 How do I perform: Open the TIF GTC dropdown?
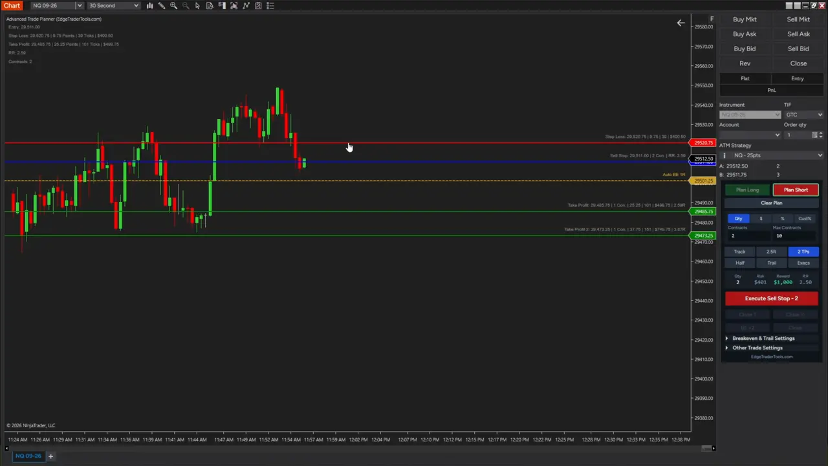tap(804, 115)
